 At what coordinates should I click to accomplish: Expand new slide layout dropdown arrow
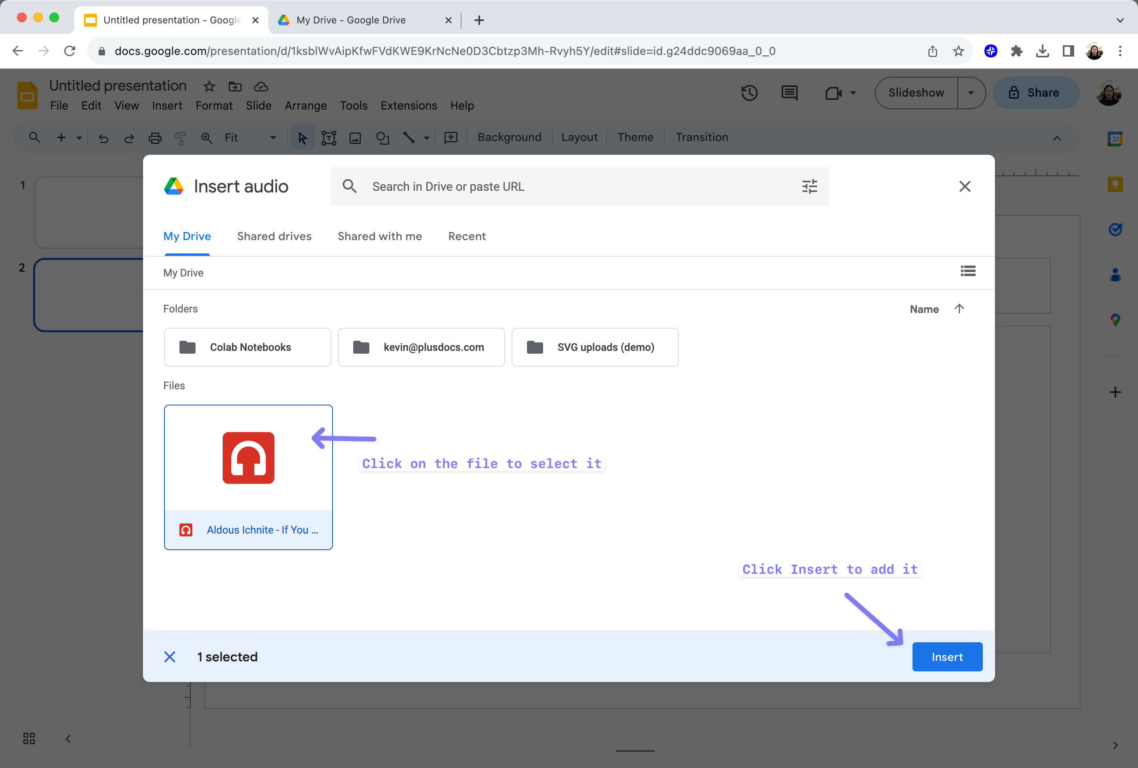(79, 138)
